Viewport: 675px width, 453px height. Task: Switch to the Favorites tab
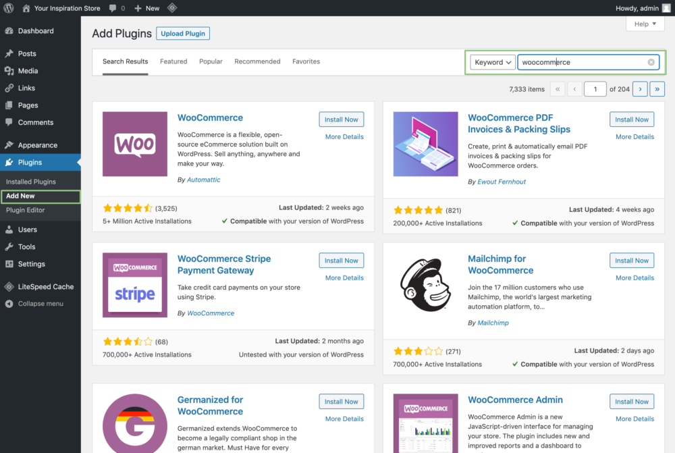306,61
